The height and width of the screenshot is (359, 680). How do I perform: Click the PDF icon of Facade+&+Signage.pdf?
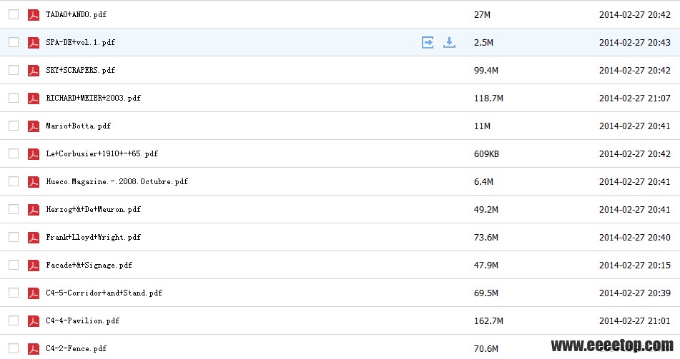pos(34,265)
